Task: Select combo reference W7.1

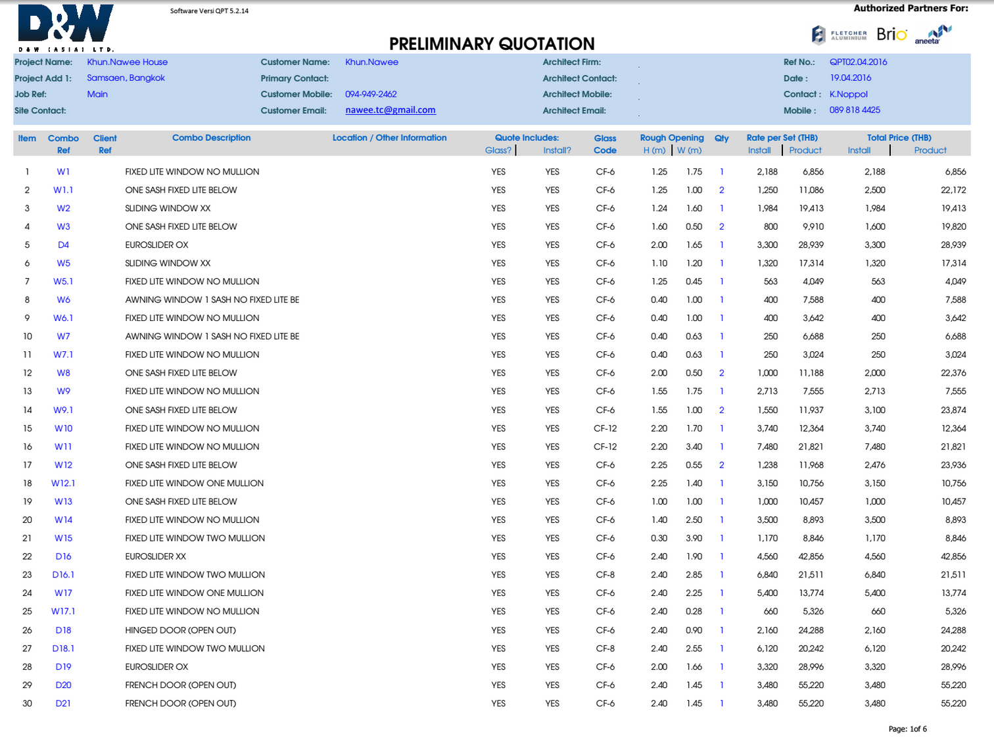Action: coord(63,355)
